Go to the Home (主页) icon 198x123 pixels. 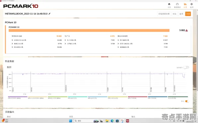pyautogui.click(x=169, y=5)
